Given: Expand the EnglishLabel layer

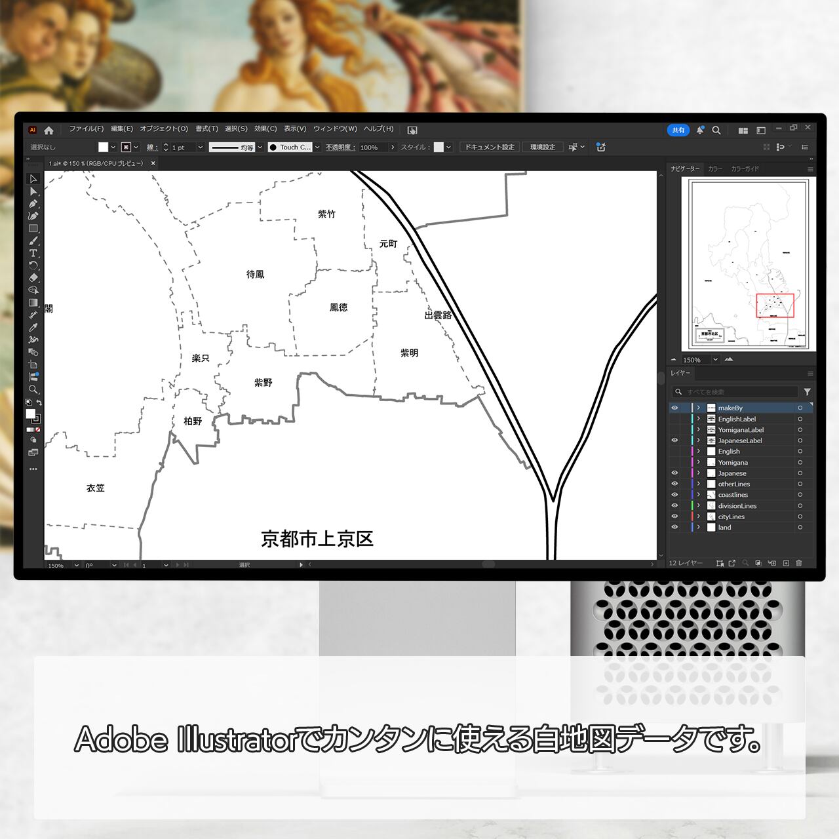Looking at the screenshot, I should (x=699, y=419).
